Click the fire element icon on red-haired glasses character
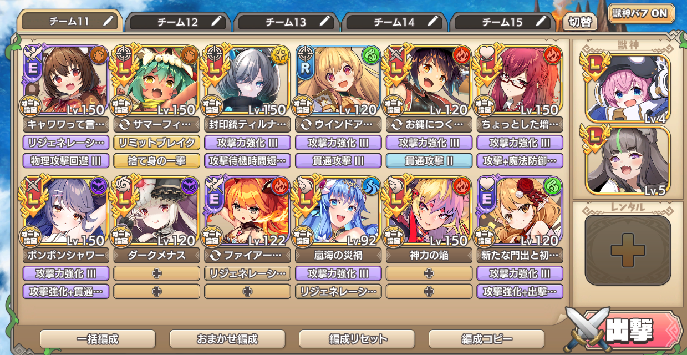 pyautogui.click(x=553, y=55)
